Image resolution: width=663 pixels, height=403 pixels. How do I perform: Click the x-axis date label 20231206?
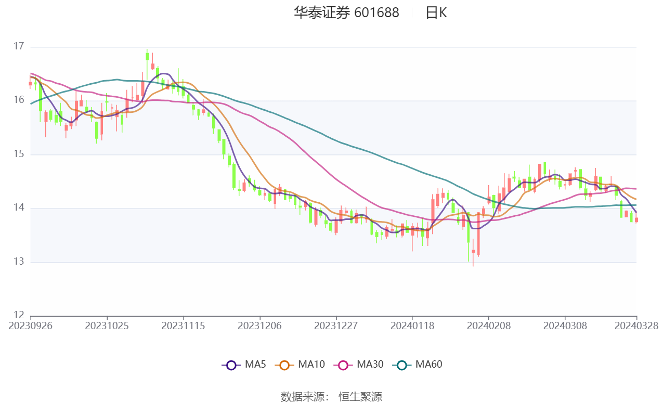pos(259,326)
